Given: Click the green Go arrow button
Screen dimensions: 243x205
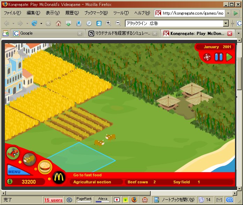Looking at the screenshot, I should click(x=236, y=13).
